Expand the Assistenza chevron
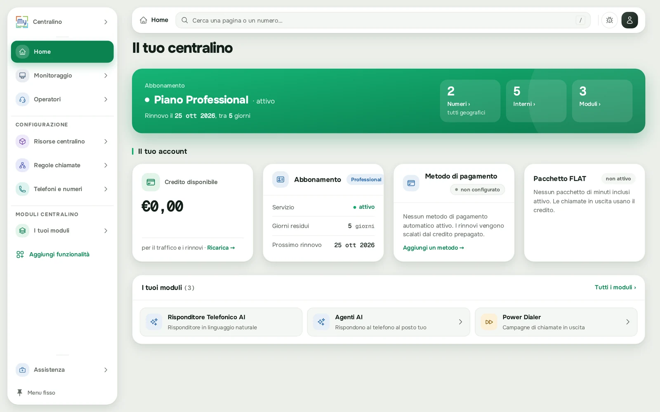This screenshot has height=412, width=660. coord(106,370)
